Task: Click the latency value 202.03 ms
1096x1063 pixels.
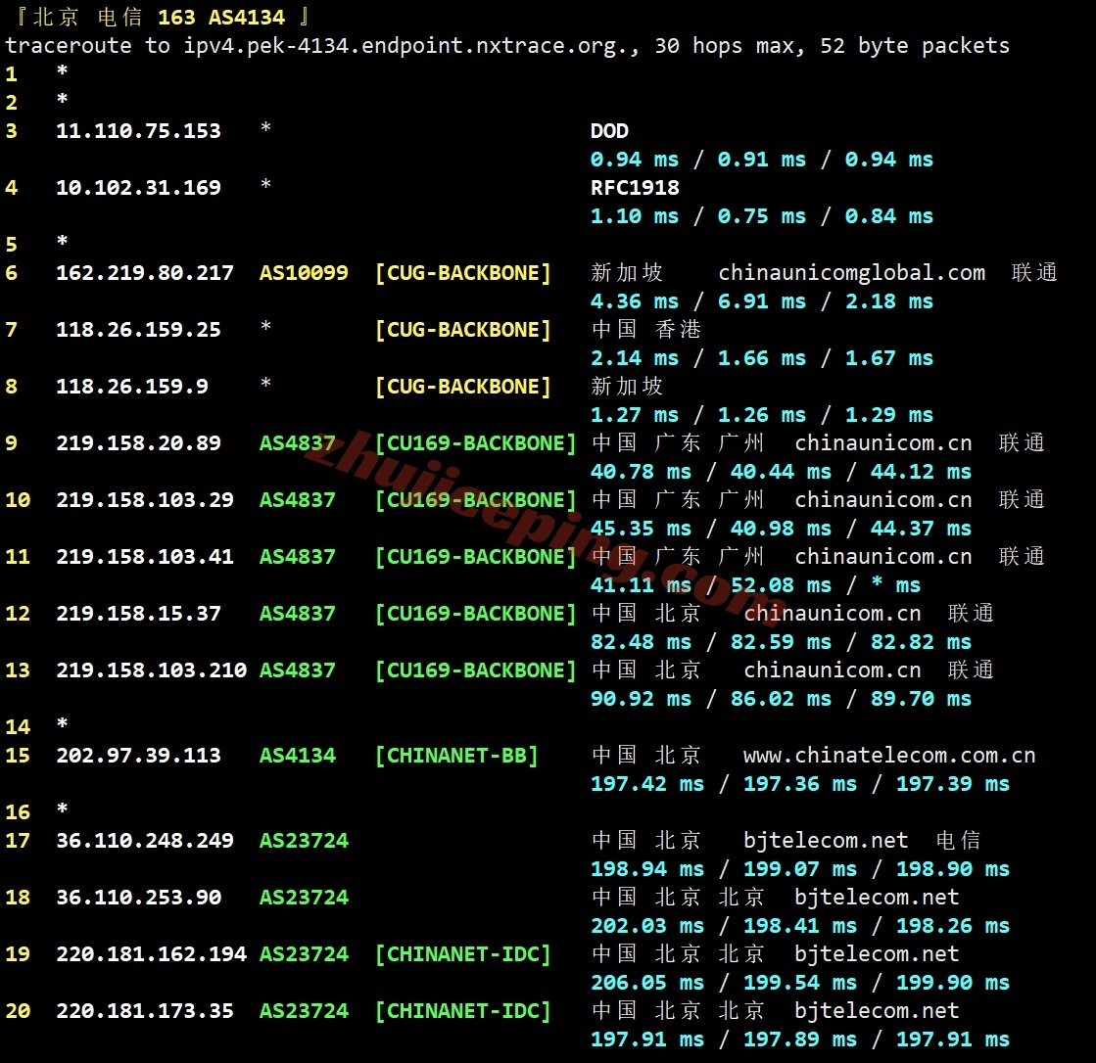Action: tap(647, 926)
